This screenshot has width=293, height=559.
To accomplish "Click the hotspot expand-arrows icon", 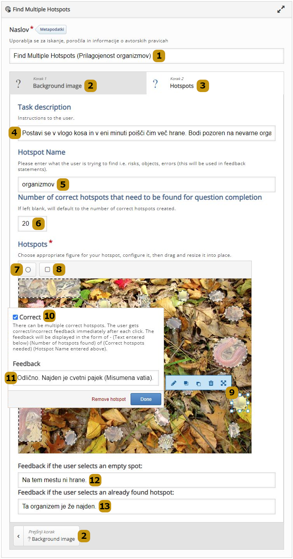I will point(223,383).
